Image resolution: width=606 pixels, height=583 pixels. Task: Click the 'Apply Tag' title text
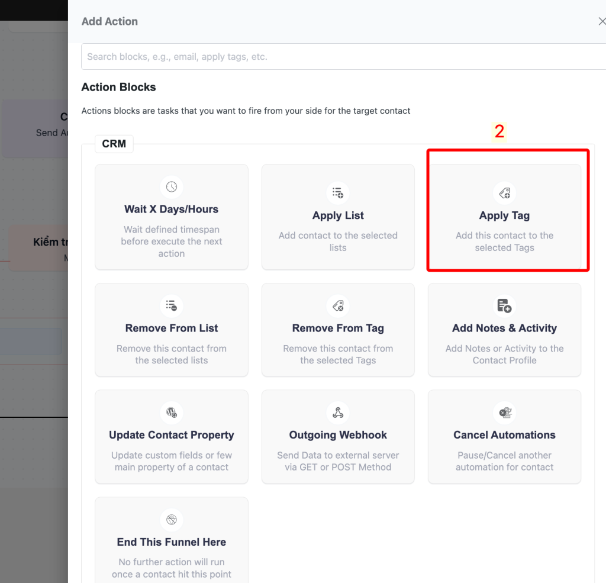coord(504,215)
